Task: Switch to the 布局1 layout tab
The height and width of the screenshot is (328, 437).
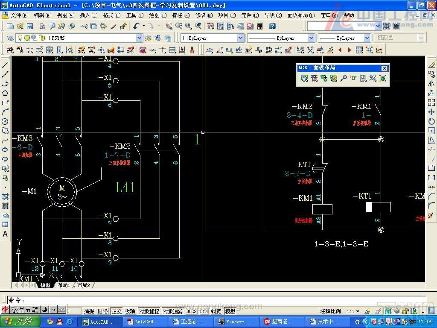Action: pos(64,285)
